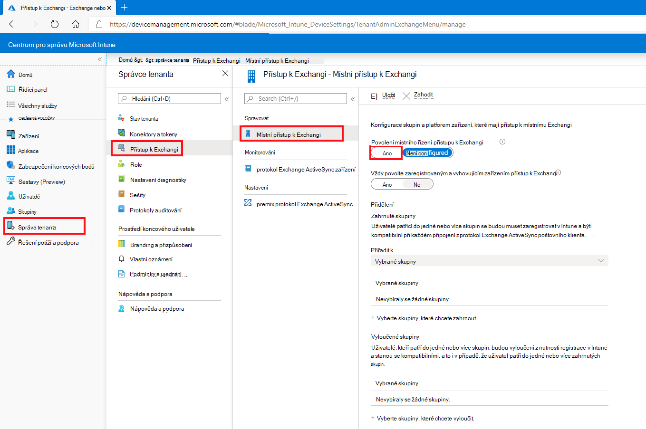
Task: Click the info icon beside Povolení místního řízení
Action: click(502, 142)
